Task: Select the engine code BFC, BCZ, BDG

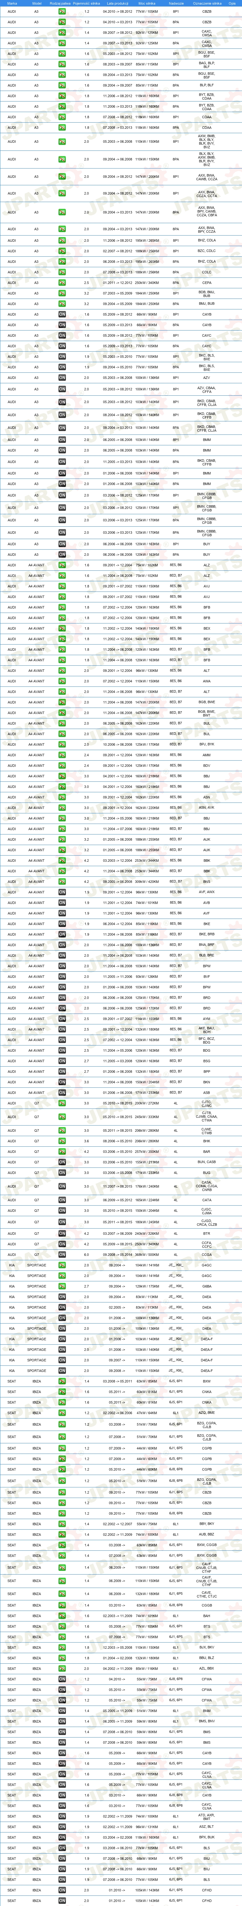Action: pyautogui.click(x=207, y=1040)
